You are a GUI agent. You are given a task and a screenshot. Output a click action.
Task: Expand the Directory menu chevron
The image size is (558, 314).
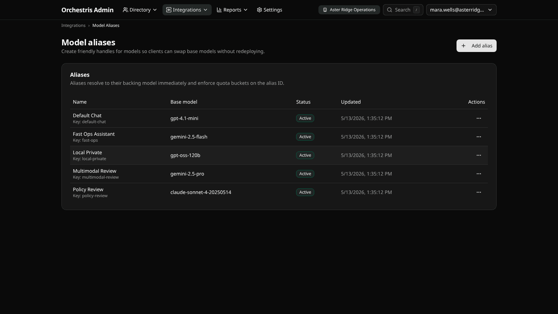click(x=155, y=10)
